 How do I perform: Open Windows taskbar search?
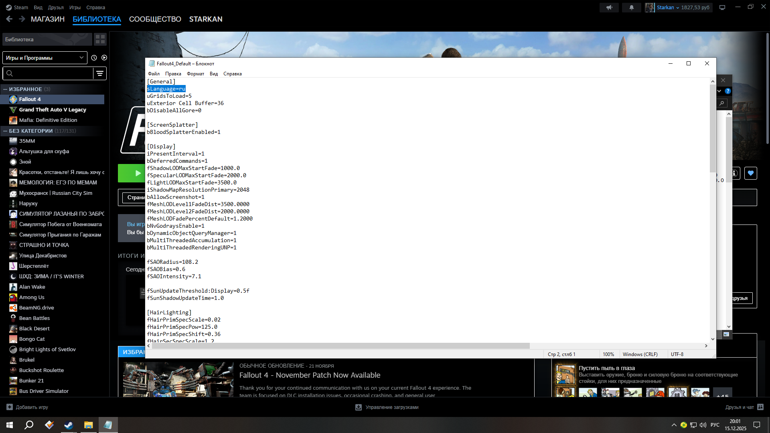click(29, 425)
